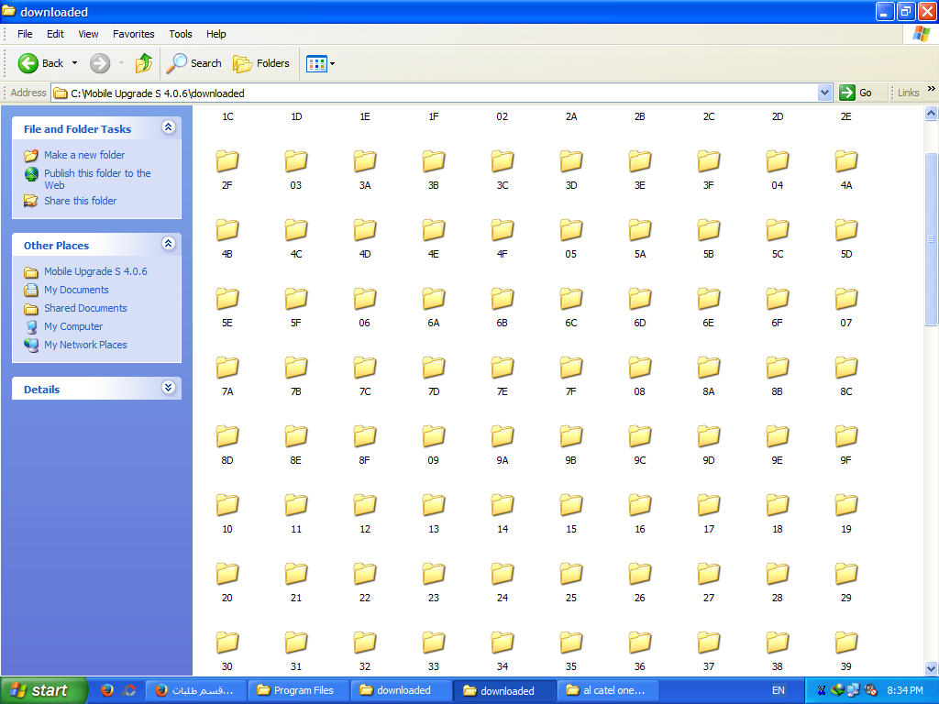Collapse the Other Places panel
The image size is (939, 704).
tap(169, 243)
